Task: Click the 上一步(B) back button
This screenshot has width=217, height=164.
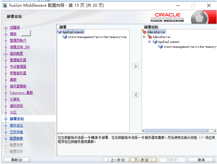Action: click(x=116, y=160)
